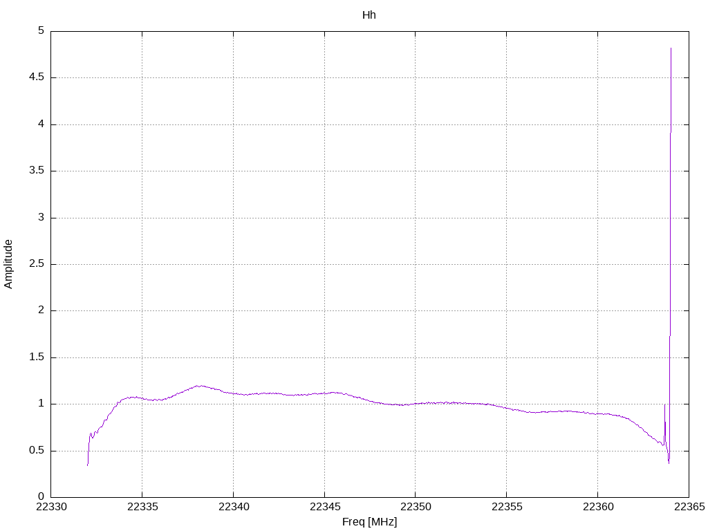Viewport: 708px width, 531px height.
Task: Click the x-axis tick label 22360
Action: (x=598, y=507)
